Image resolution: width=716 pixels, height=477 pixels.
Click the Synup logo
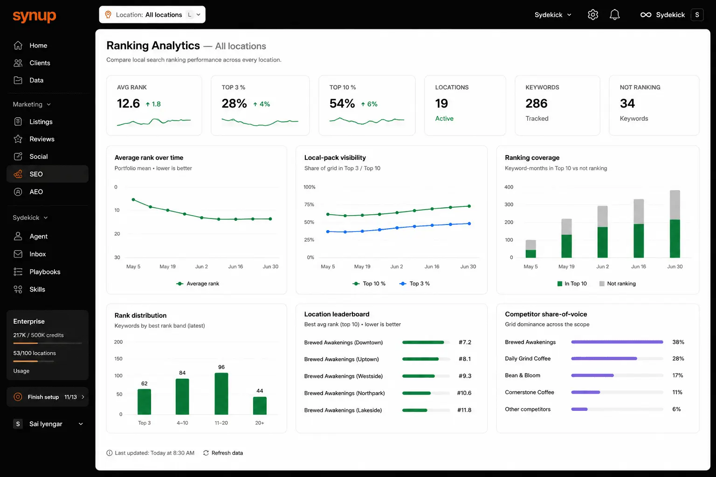[x=34, y=16]
